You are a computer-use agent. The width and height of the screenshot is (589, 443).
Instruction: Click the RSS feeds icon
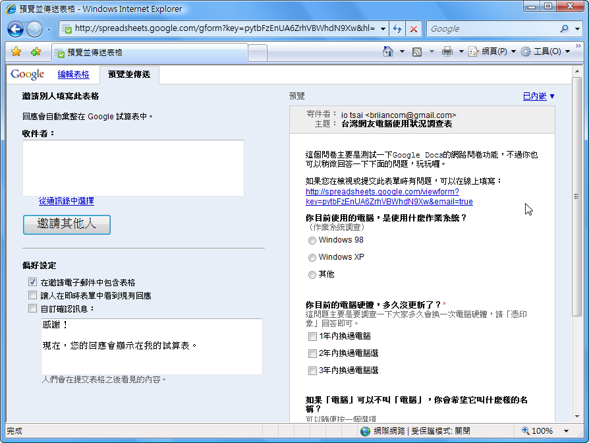coord(416,51)
